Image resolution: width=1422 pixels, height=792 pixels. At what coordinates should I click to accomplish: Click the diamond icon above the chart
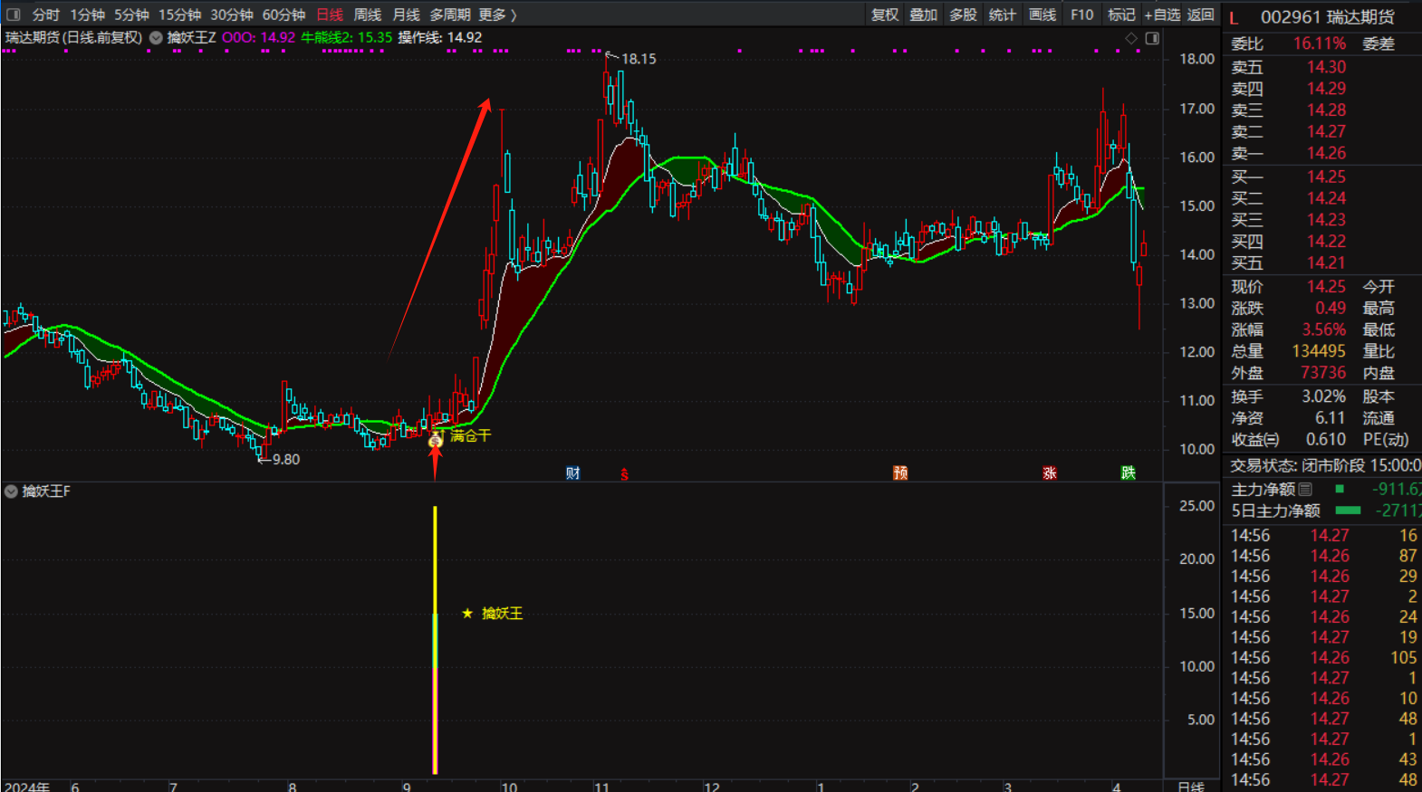click(1130, 38)
